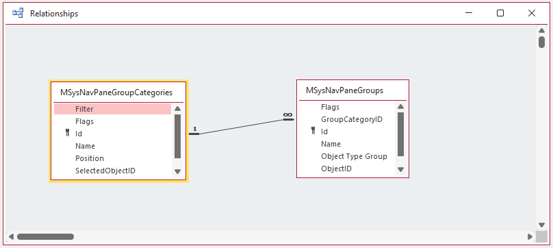The width and height of the screenshot is (553, 248).
Task: Select the Flags field in MSysNavPaneGroups
Action: (347, 107)
